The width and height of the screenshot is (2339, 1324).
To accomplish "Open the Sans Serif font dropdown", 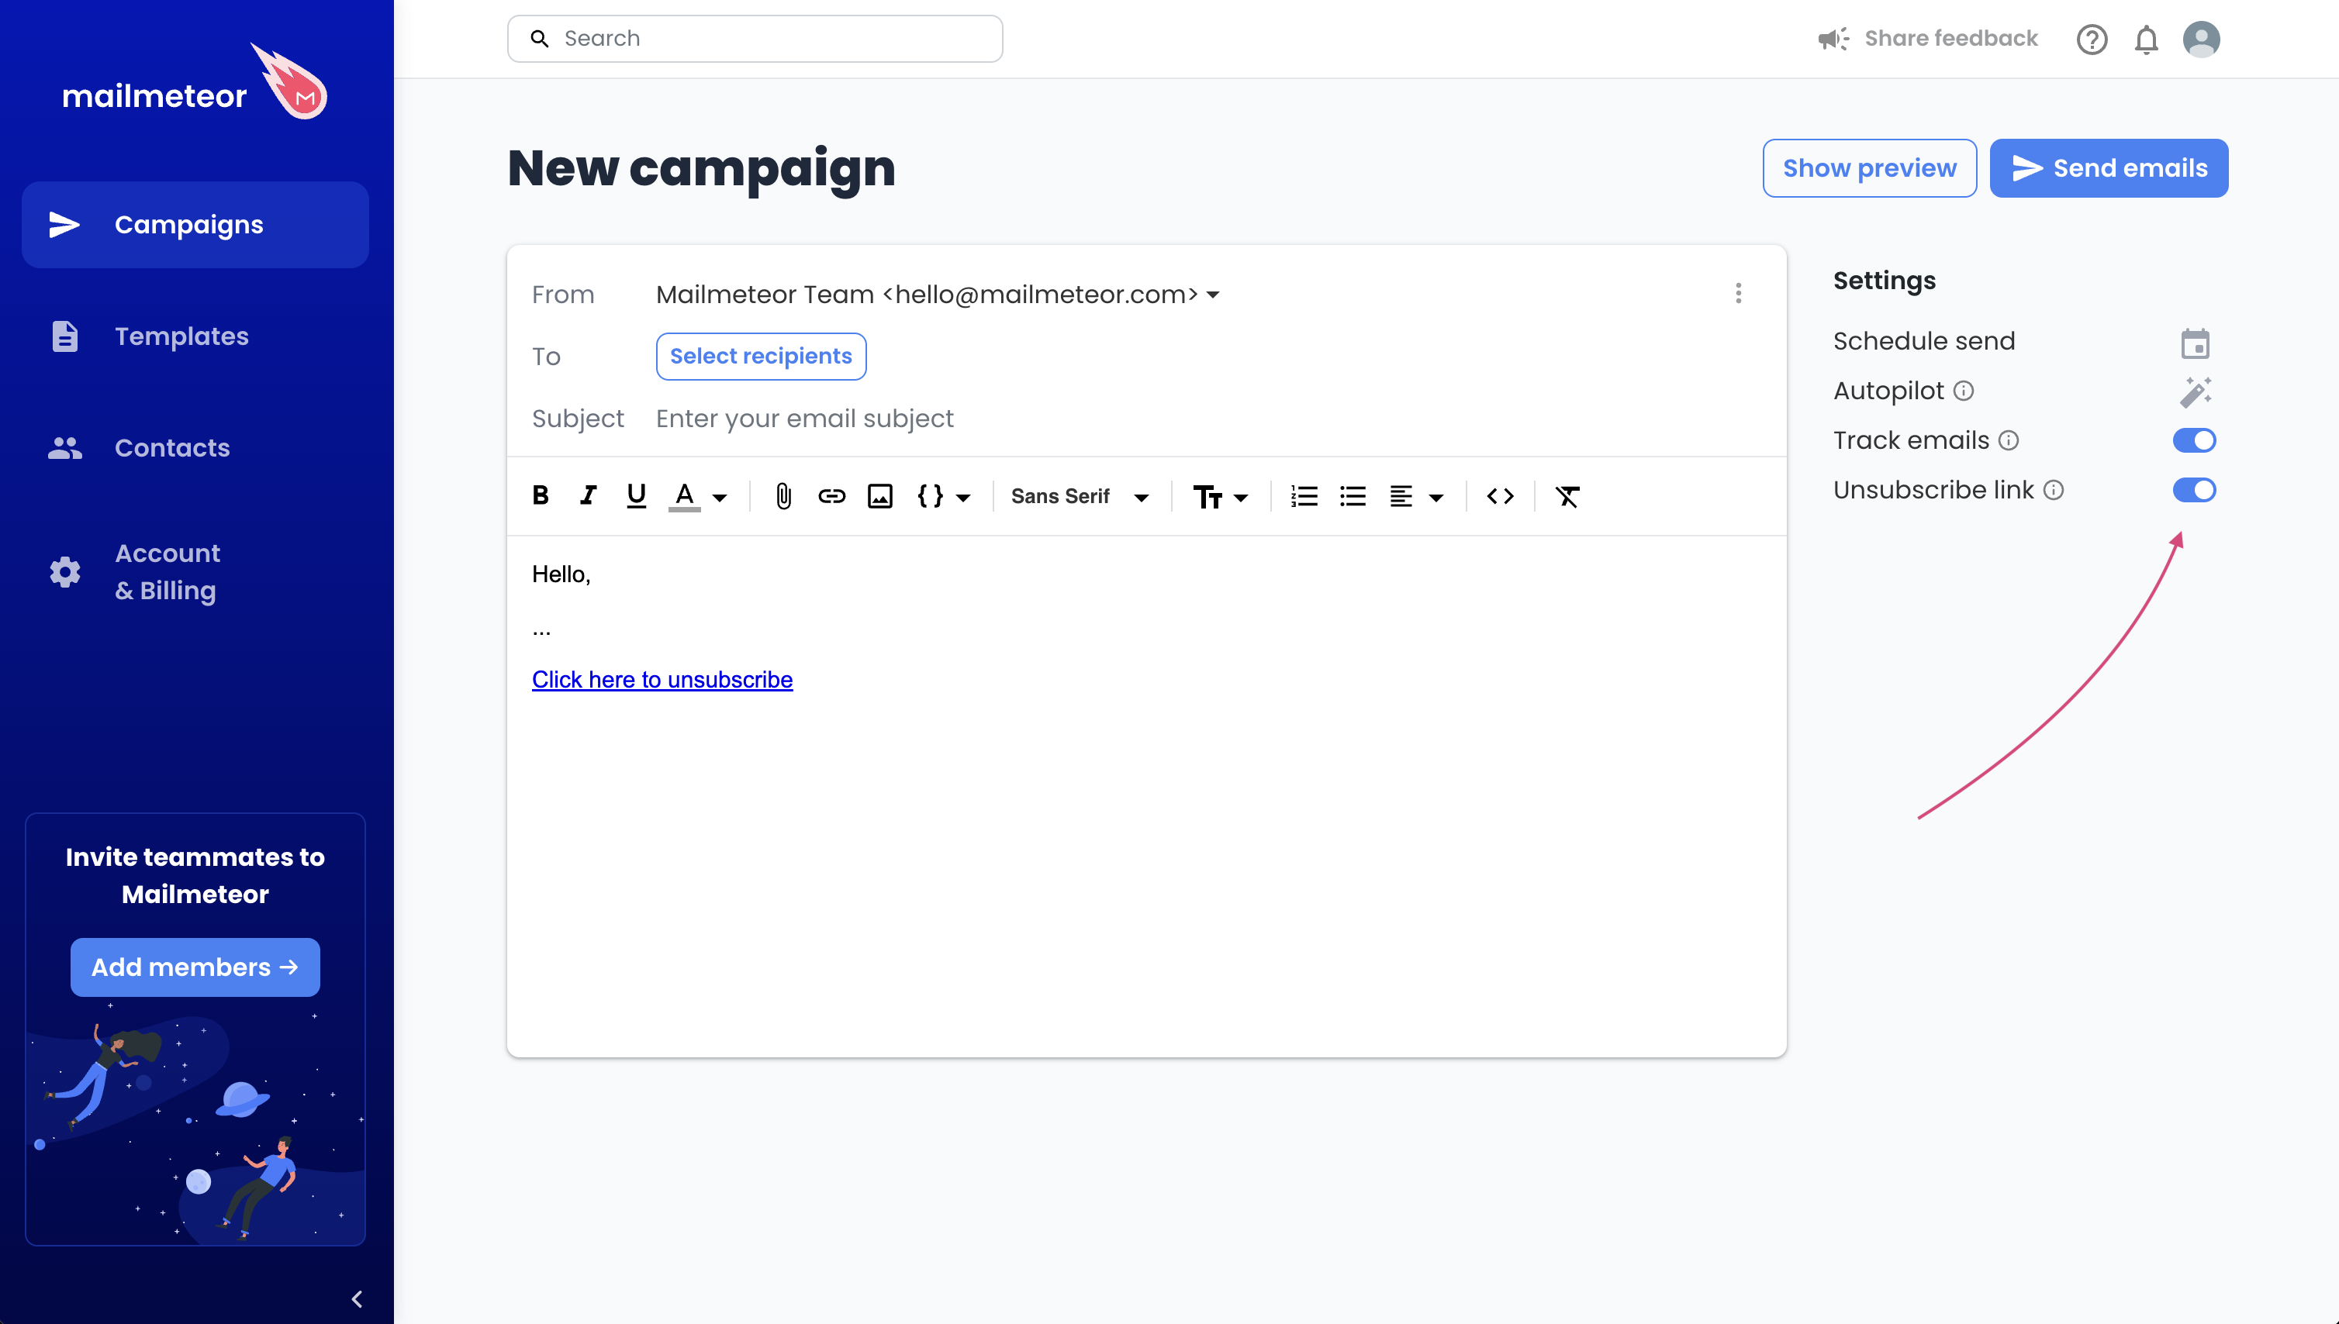I will point(1080,496).
